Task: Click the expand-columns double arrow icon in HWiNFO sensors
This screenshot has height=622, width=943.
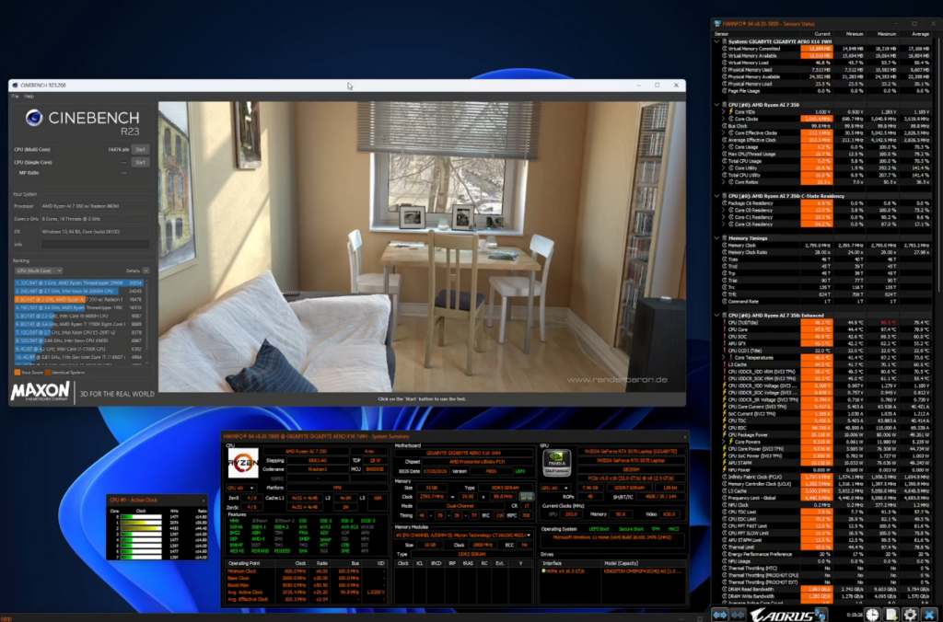Action: pyautogui.click(x=720, y=615)
